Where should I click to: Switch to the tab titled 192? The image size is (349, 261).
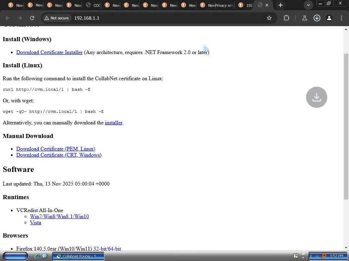pyautogui.click(x=246, y=5)
